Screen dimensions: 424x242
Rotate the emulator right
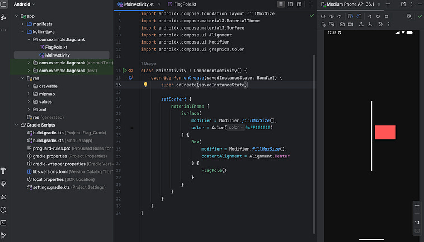coord(359,16)
